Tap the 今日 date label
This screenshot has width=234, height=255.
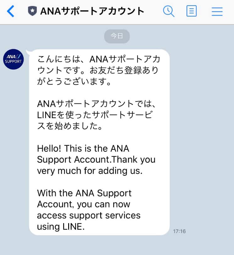point(117,36)
